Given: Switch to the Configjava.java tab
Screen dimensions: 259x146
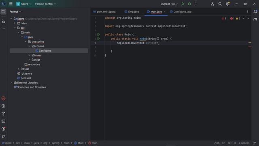Looking at the screenshot, I should click(181, 12).
